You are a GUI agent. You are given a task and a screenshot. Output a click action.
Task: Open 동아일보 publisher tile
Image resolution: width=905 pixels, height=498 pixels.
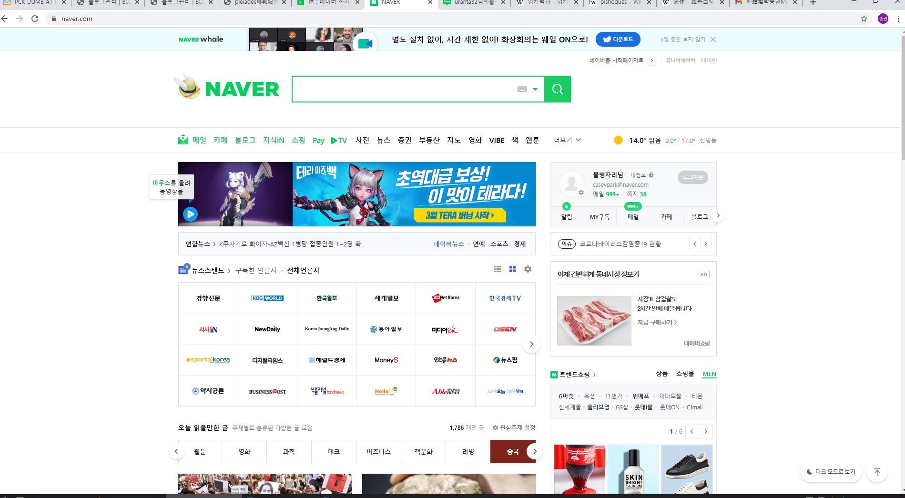point(386,329)
